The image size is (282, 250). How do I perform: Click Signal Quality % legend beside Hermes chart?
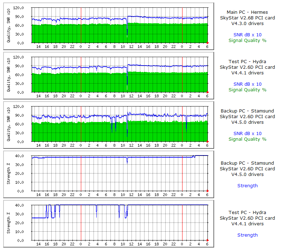pyautogui.click(x=247, y=41)
